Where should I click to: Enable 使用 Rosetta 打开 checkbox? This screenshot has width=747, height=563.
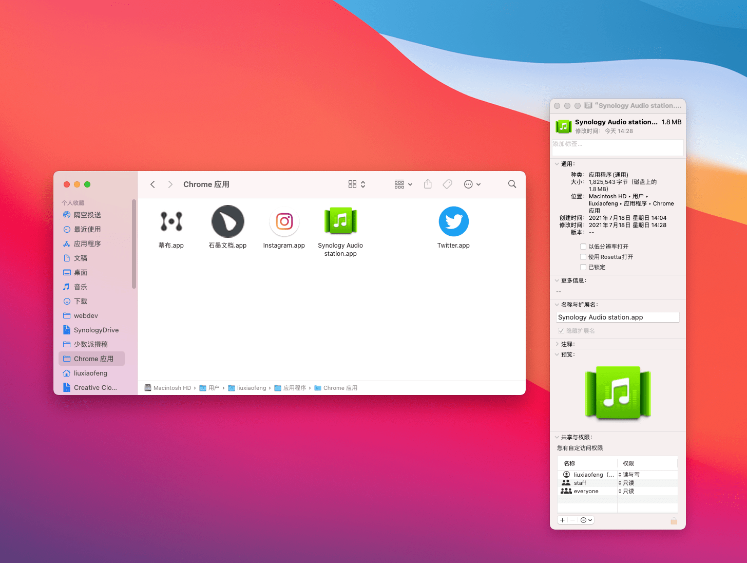pyautogui.click(x=583, y=257)
